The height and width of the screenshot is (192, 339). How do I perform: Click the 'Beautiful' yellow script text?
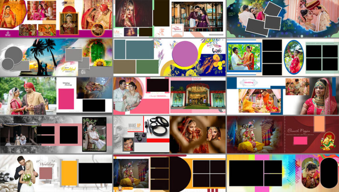(69, 69)
